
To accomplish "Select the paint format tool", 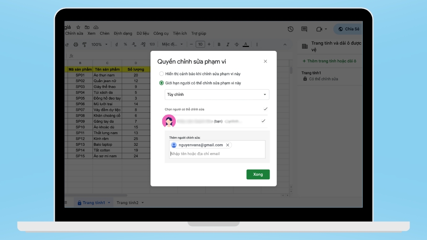I will [x=84, y=44].
